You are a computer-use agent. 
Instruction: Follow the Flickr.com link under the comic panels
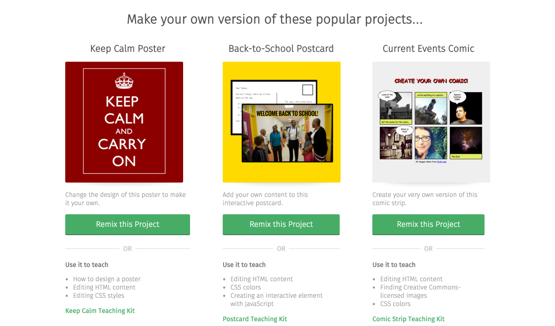coord(441,162)
